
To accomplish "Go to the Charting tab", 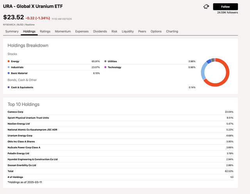I will tap(172, 31).
